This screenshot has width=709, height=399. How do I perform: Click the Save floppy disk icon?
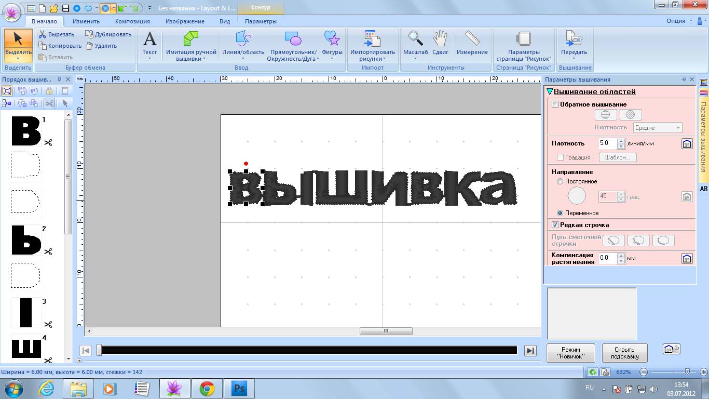pyautogui.click(x=65, y=8)
